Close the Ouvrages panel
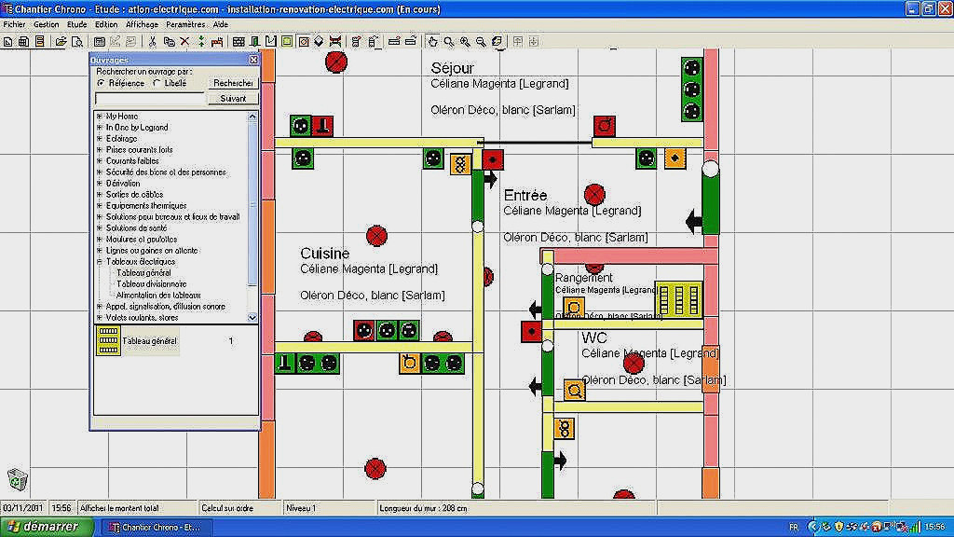The height and width of the screenshot is (537, 954). [x=253, y=60]
